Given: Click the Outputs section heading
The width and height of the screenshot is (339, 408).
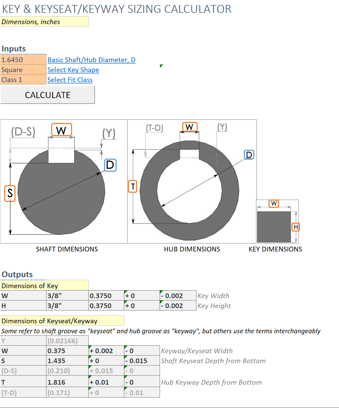Looking at the screenshot, I should 17,275.
